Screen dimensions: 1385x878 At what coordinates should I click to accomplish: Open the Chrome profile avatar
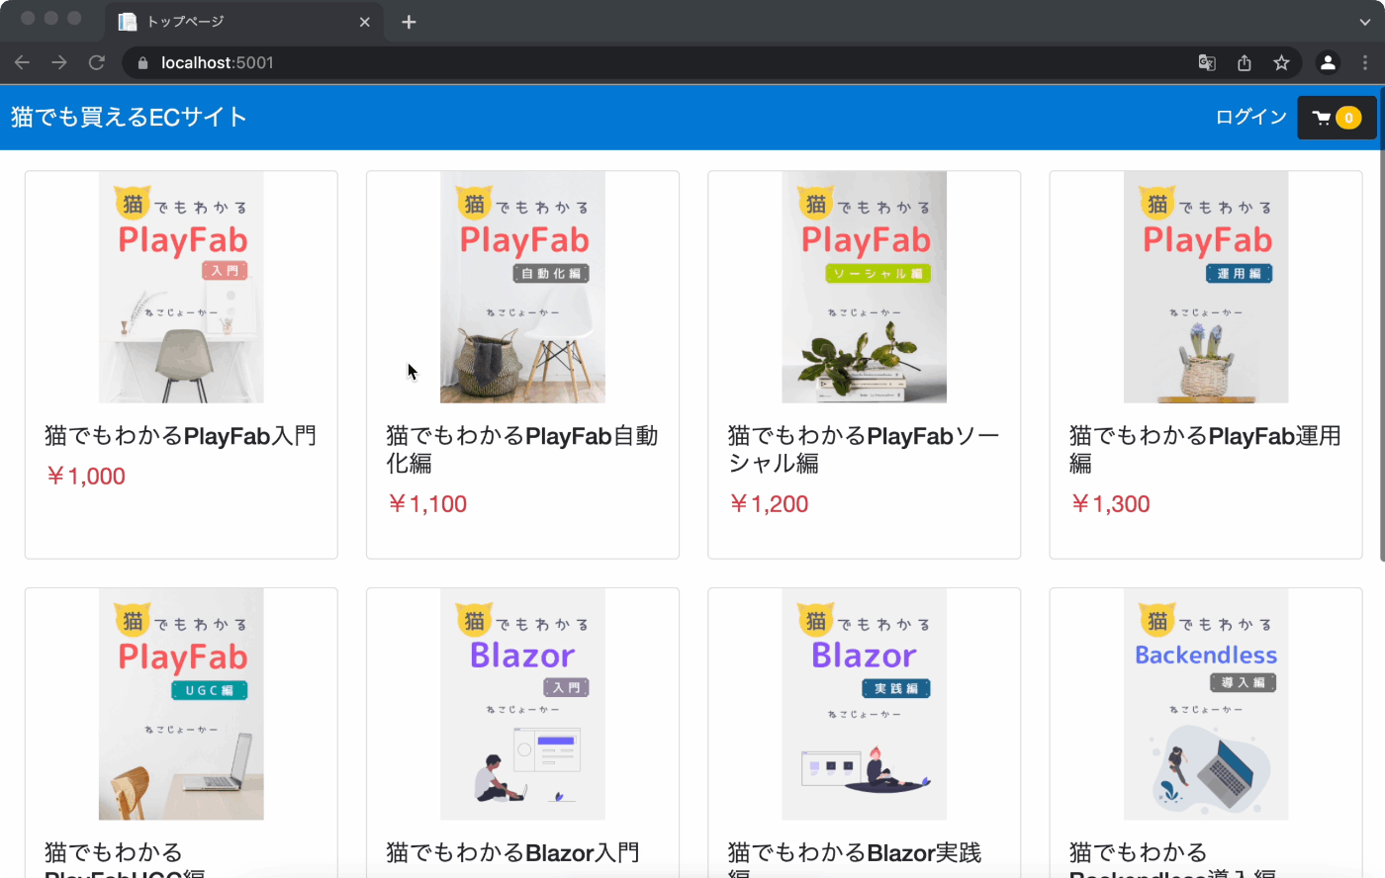click(1328, 62)
